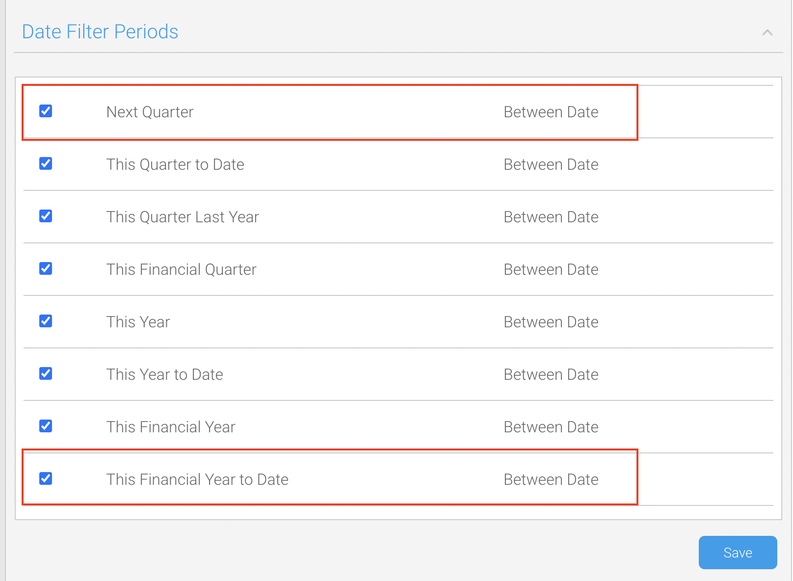The image size is (793, 581).
Task: Uncheck the This Financial Quarter option
Action: tap(45, 269)
